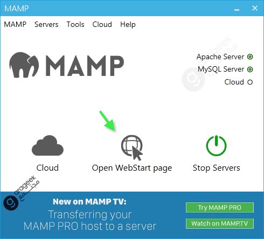
Task: Open WebStart page via globe icon
Action: (x=132, y=147)
